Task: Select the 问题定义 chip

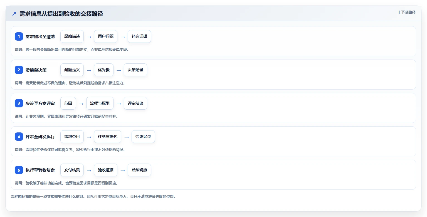Action: pyautogui.click(x=72, y=70)
